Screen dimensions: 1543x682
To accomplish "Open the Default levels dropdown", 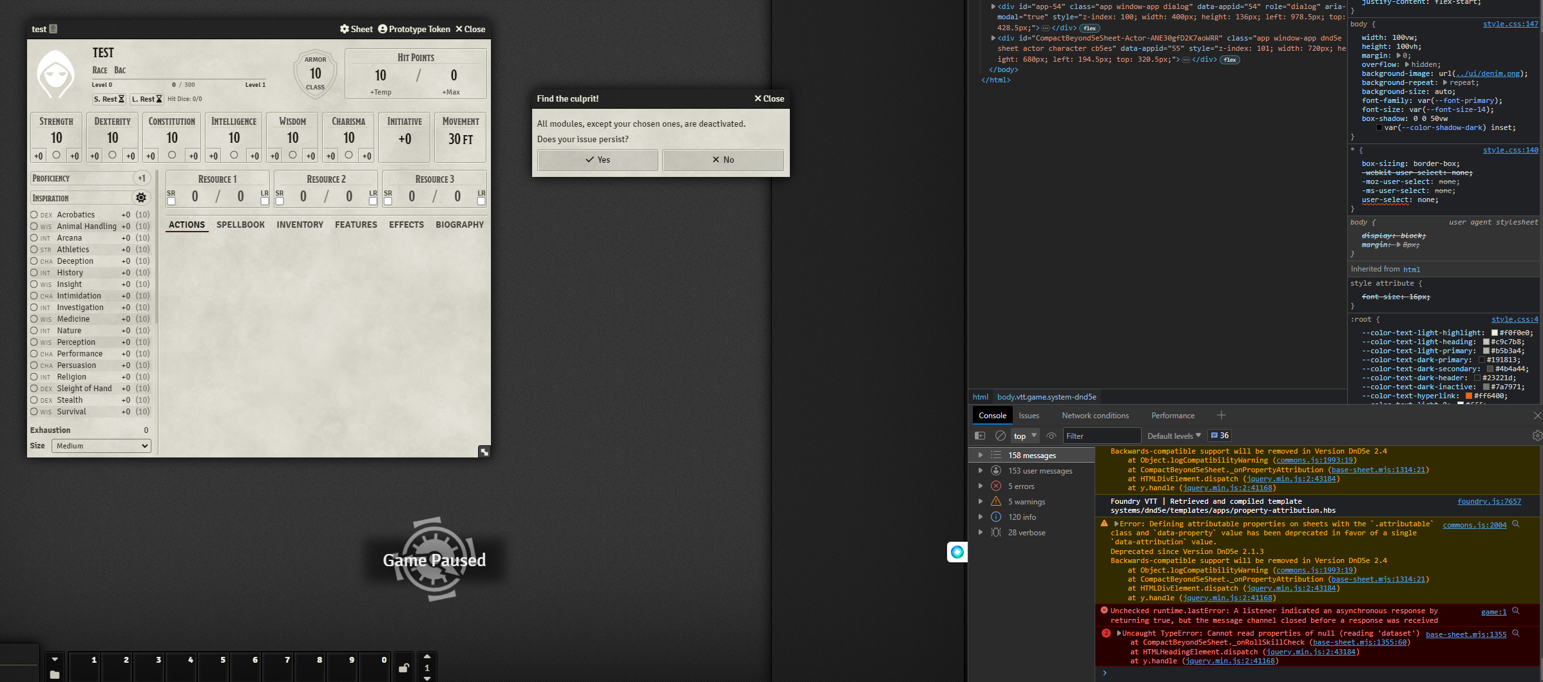I will click(x=1174, y=436).
